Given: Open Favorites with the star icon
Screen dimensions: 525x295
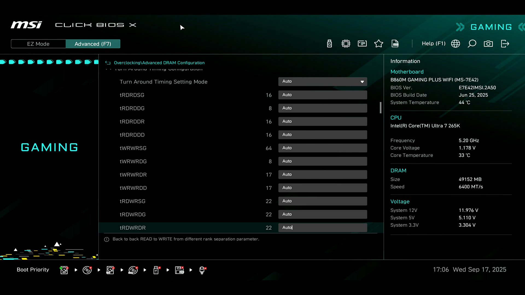Looking at the screenshot, I should [379, 44].
